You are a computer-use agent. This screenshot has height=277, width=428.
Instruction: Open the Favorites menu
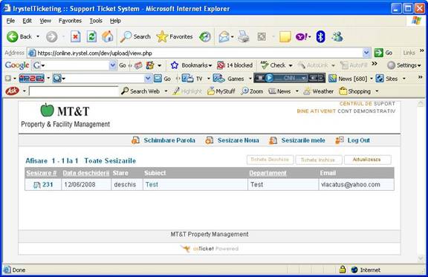point(70,21)
